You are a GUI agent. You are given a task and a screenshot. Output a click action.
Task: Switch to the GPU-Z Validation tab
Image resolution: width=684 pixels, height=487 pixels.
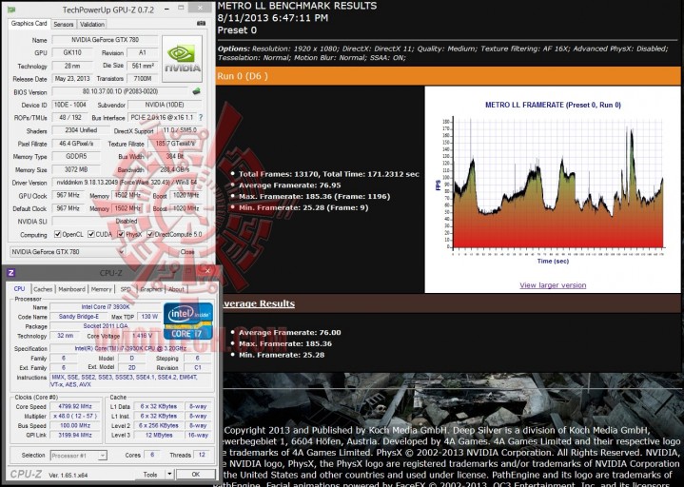click(92, 25)
